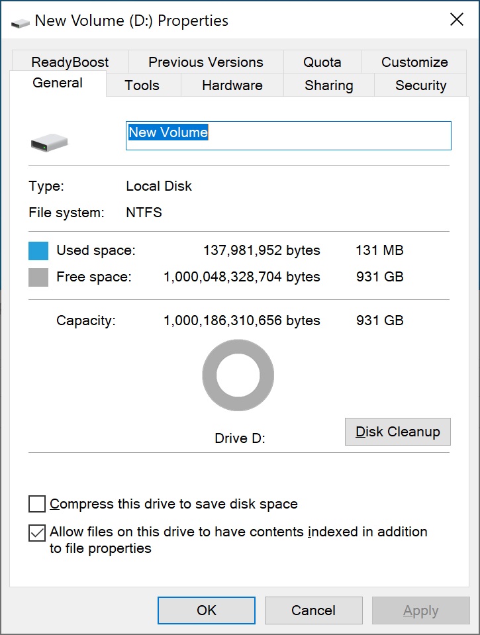
Task: Switch to the Tools tab
Action: pos(142,85)
